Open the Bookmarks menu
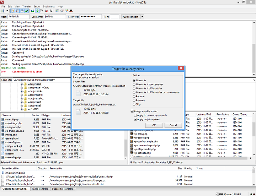This screenshot has width=256, height=196. coord(49,6)
